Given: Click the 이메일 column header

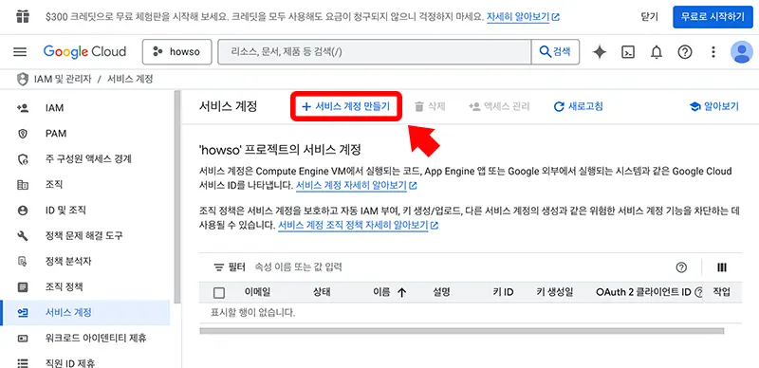Looking at the screenshot, I should [257, 292].
